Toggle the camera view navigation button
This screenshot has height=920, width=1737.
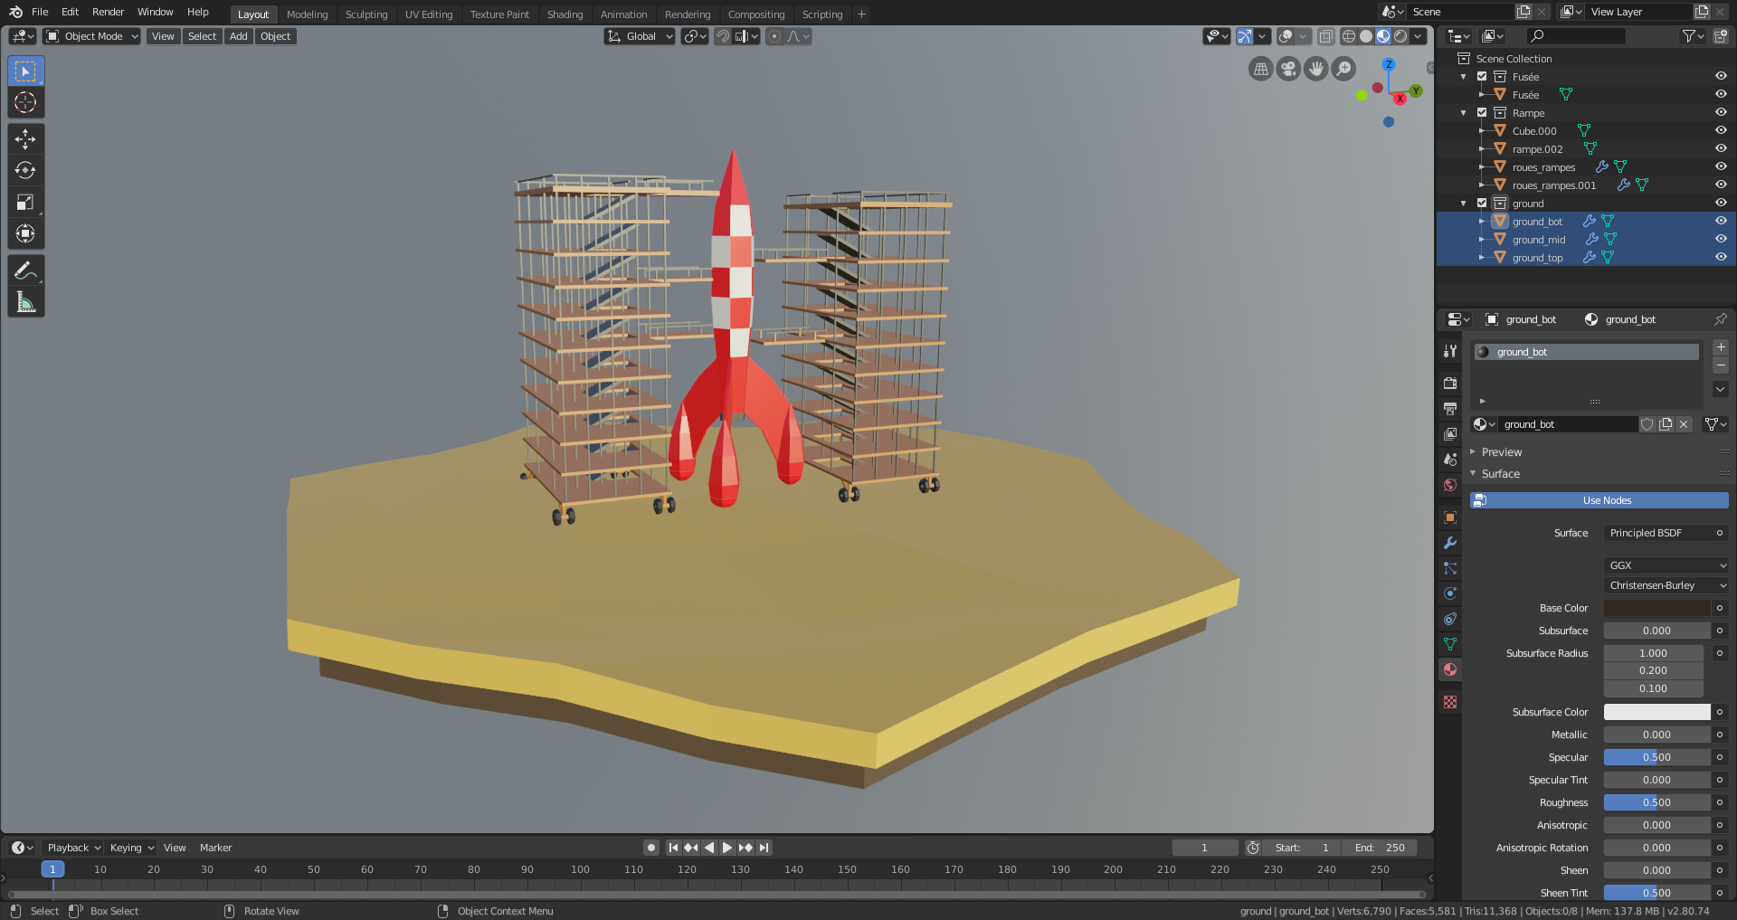[x=1288, y=69]
